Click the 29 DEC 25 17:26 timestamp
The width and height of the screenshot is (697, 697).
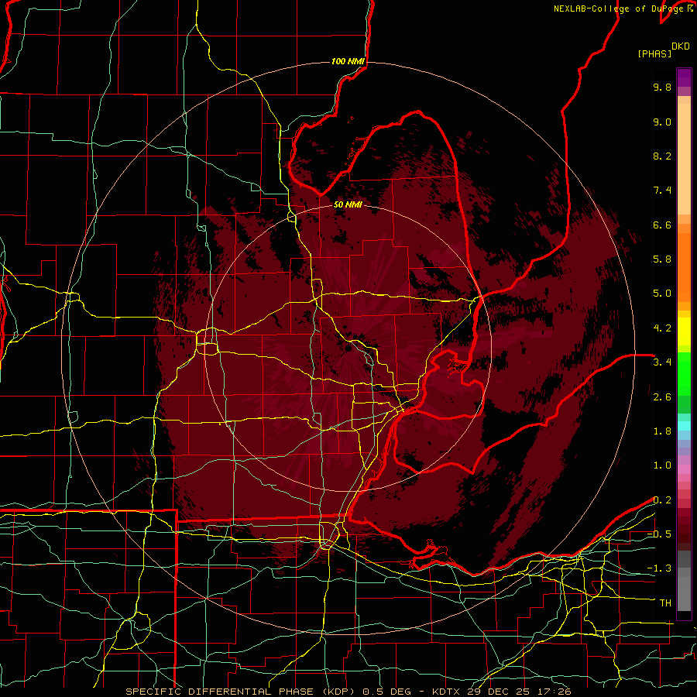tap(519, 692)
